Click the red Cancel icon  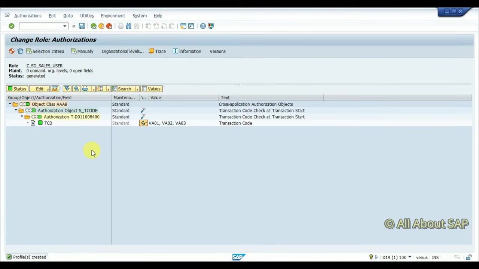point(109,26)
